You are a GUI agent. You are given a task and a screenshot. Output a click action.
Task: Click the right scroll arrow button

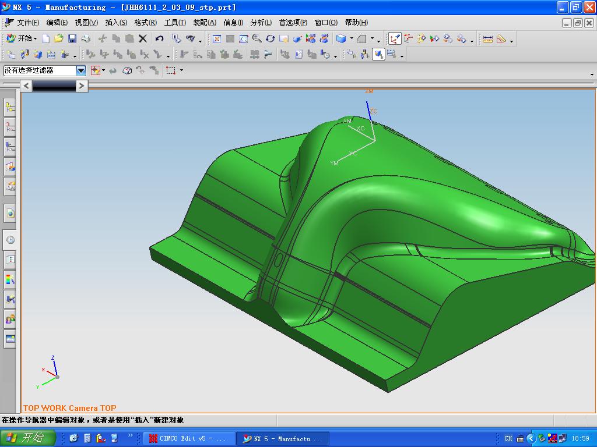click(x=82, y=86)
